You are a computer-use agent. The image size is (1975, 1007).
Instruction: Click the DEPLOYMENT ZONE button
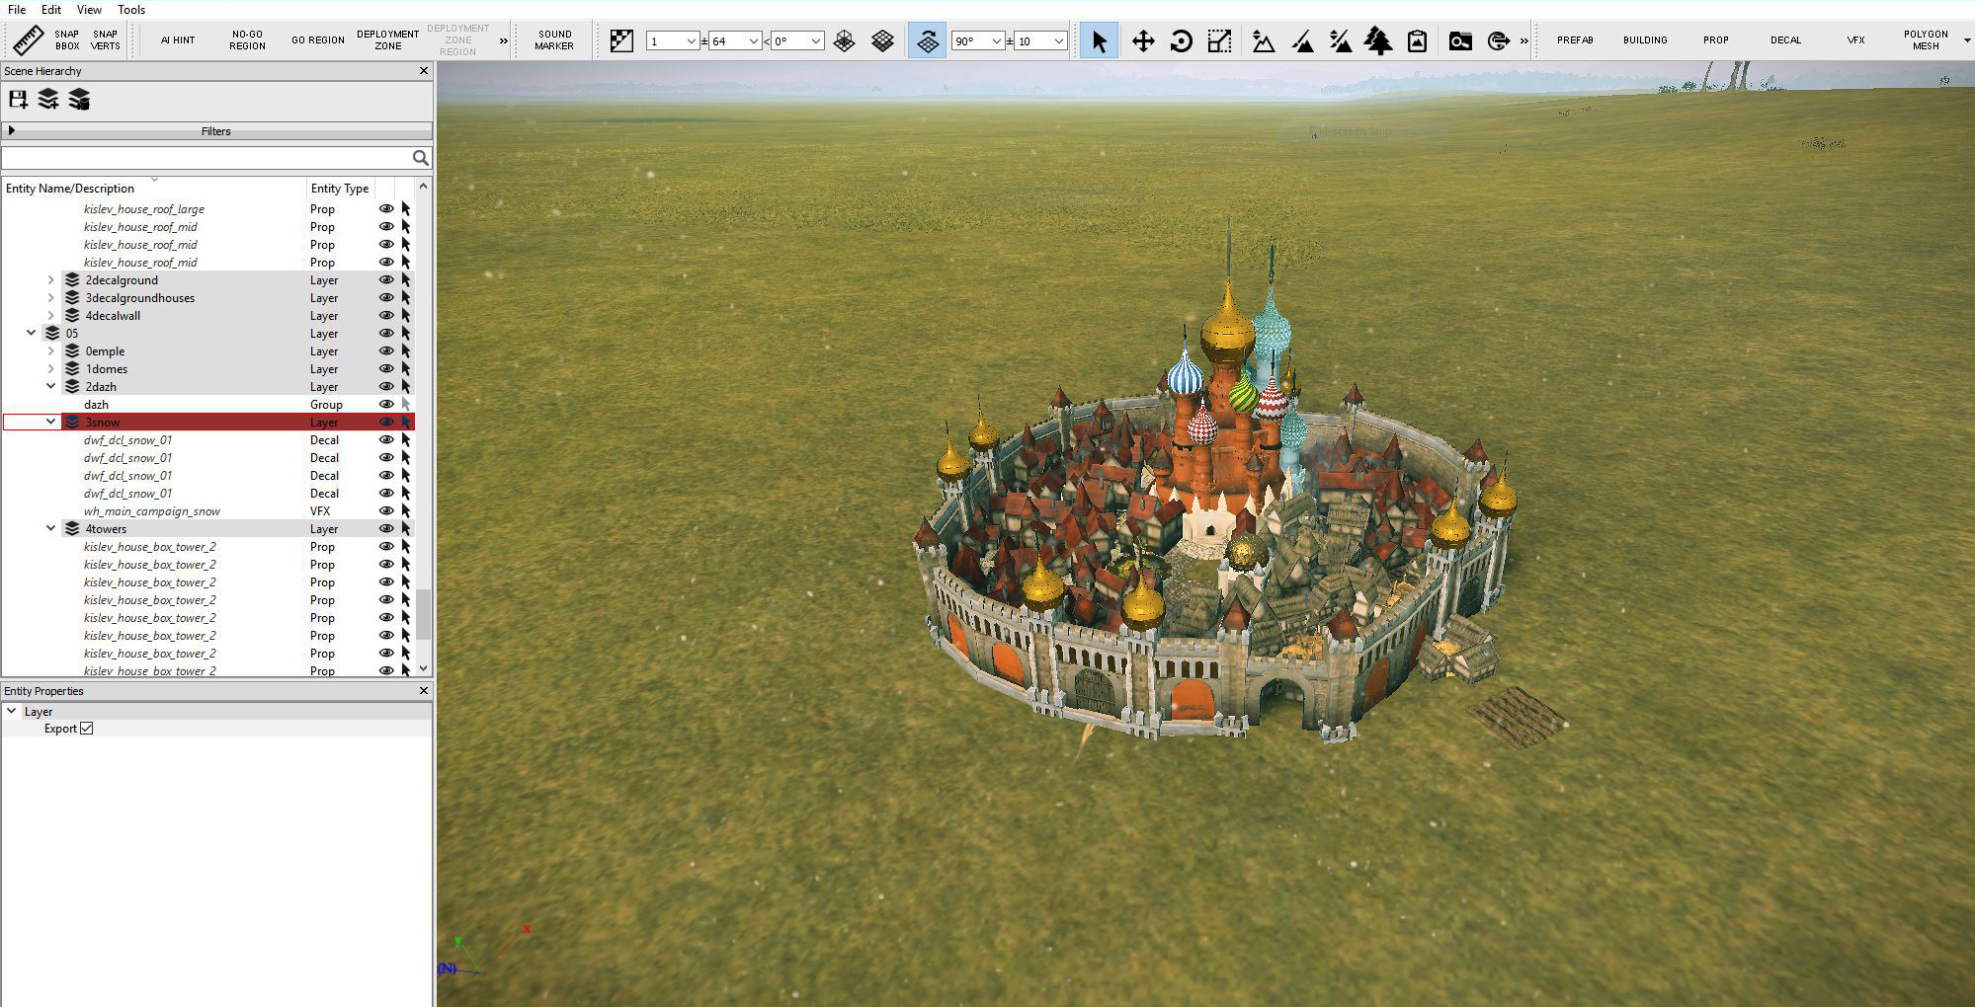click(388, 40)
